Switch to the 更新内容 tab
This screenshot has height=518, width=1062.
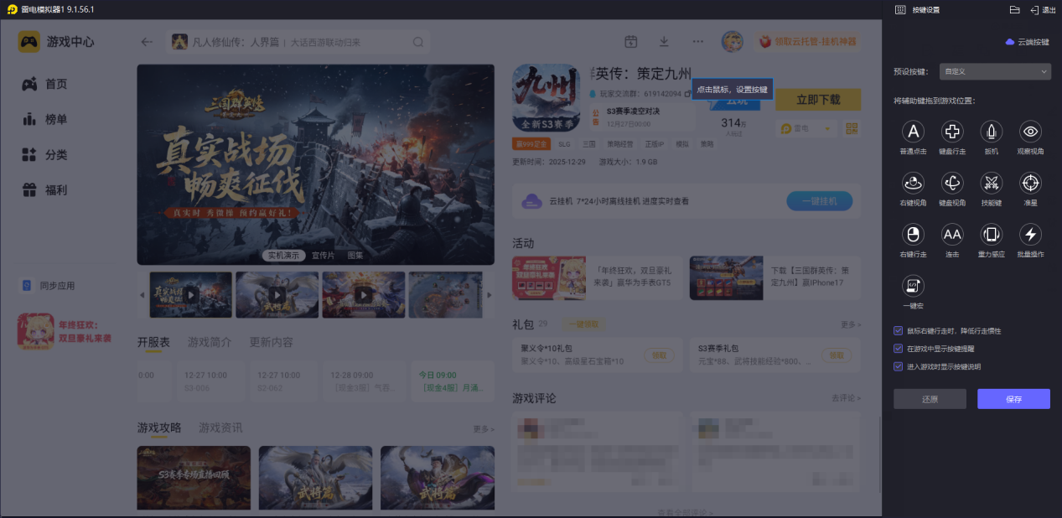(271, 342)
